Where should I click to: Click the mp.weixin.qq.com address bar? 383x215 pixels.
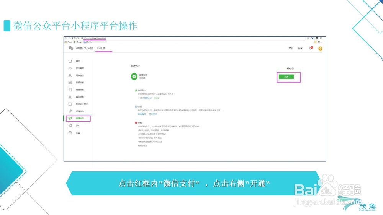193,38
